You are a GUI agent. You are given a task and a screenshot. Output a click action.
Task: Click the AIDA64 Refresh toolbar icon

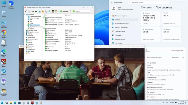click(x=26, y=11)
